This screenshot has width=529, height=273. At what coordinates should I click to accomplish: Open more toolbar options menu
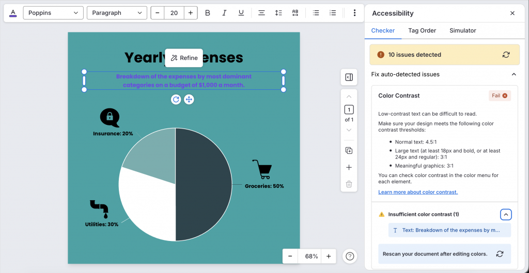[354, 13]
